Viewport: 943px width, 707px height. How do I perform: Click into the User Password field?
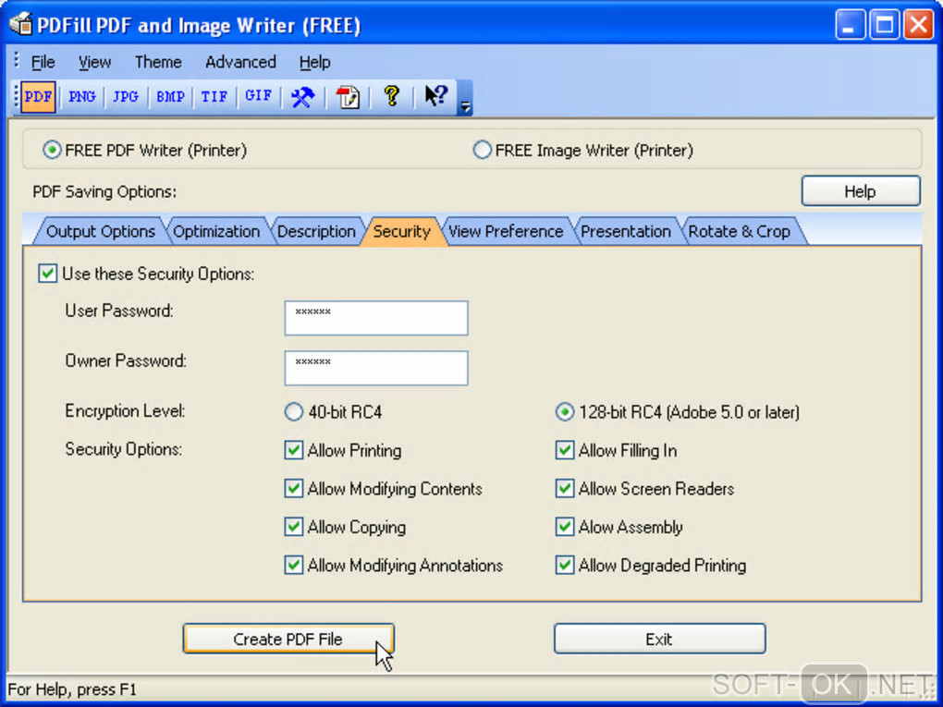pos(376,318)
